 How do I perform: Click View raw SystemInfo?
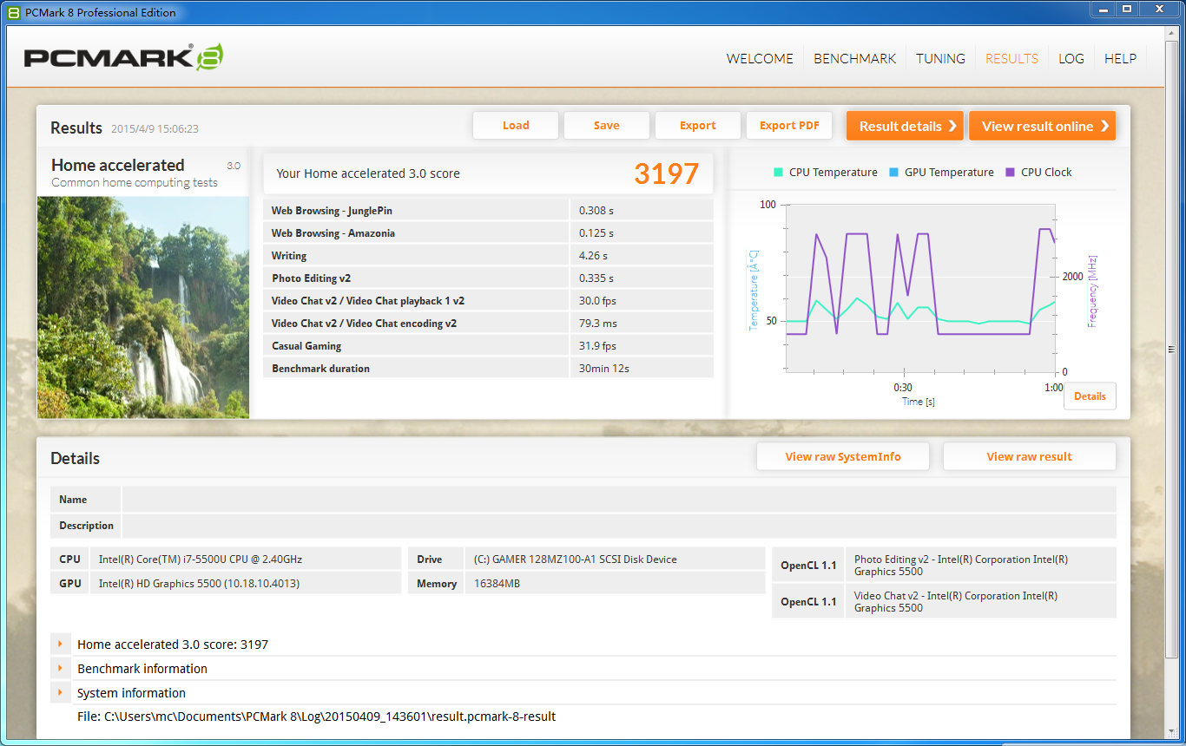click(x=843, y=456)
